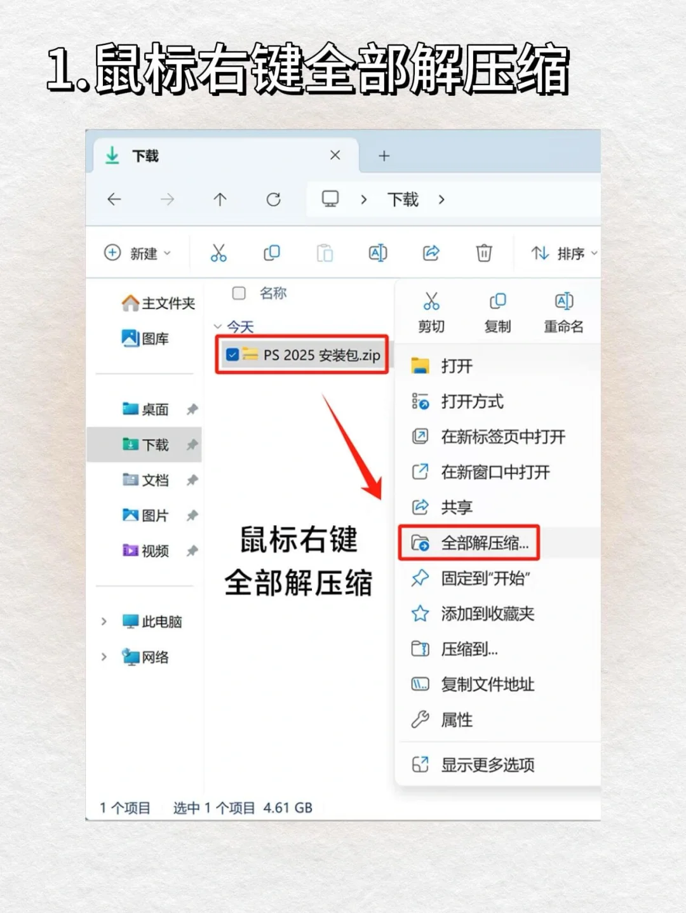Click the share icon in the toolbar
The width and height of the screenshot is (686, 913).
(x=431, y=253)
